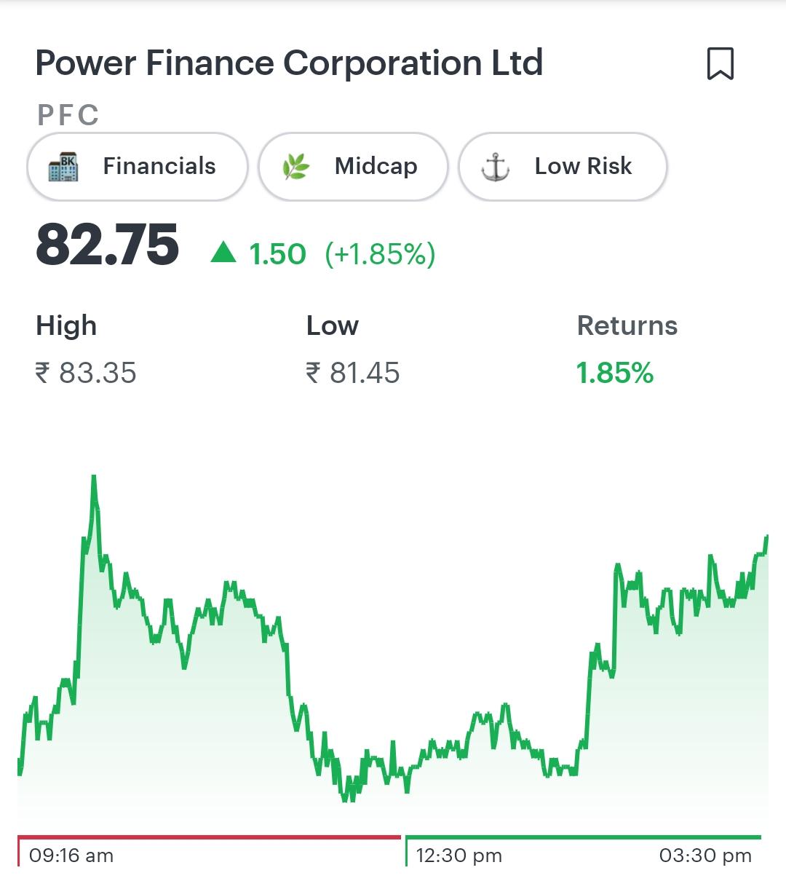Click the Low value ₹ 81.45
Screen dimensions: 786x889
pos(353,373)
